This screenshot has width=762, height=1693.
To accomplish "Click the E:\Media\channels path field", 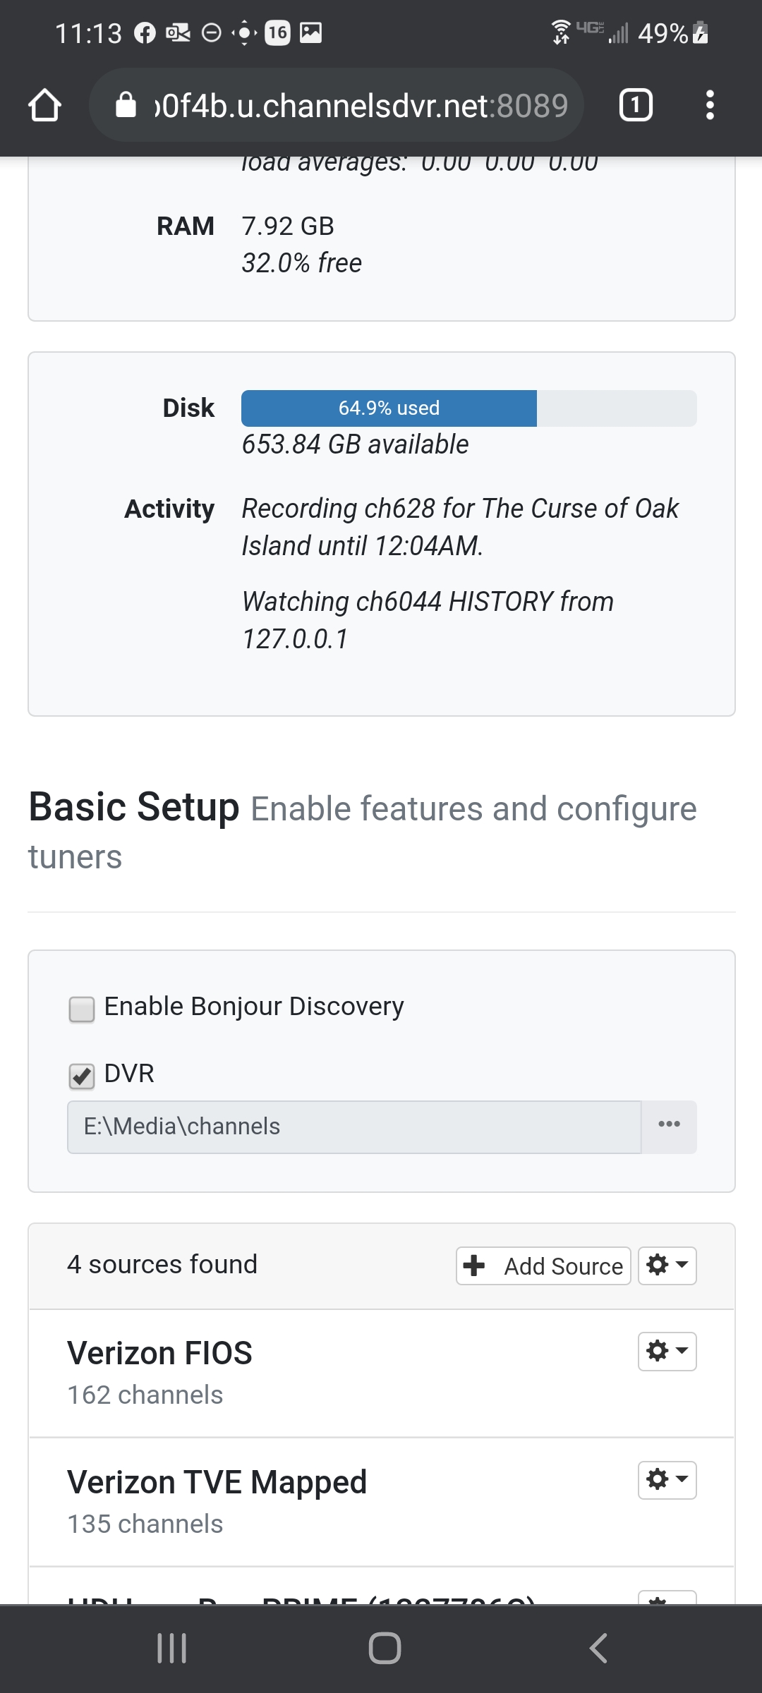I will (353, 1127).
